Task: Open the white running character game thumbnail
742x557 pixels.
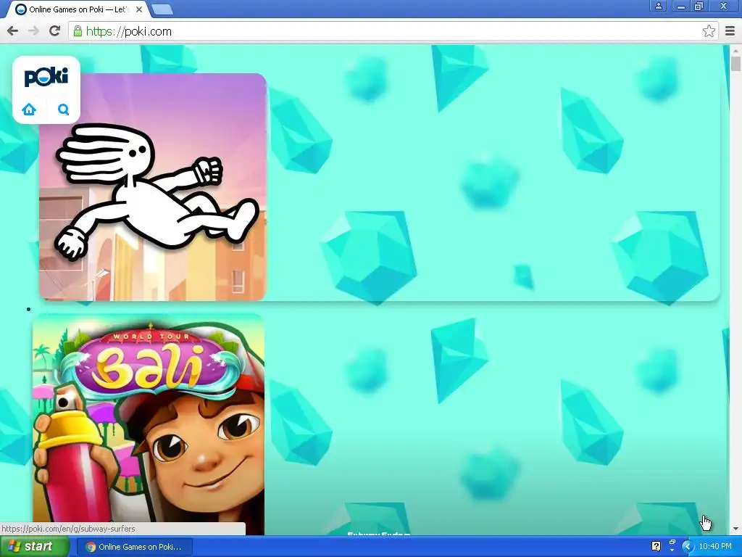Action: pos(153,187)
